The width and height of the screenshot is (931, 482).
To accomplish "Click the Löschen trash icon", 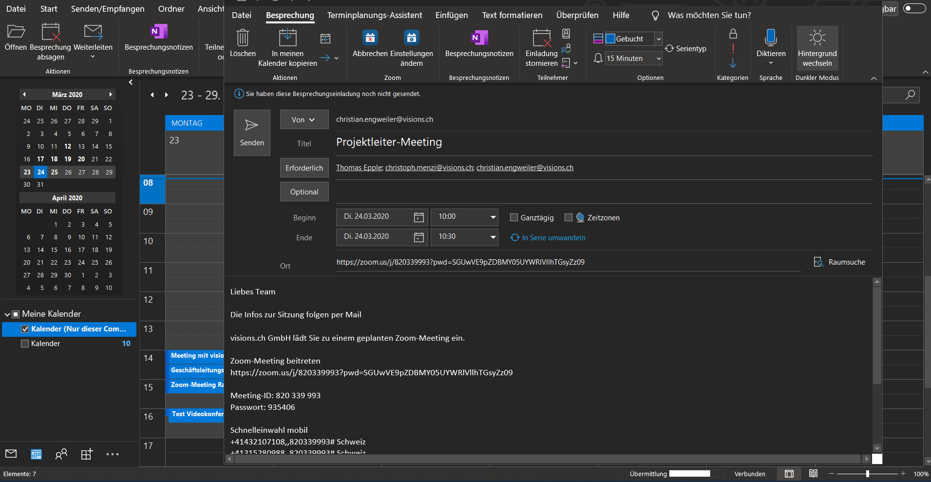I will pos(243,38).
